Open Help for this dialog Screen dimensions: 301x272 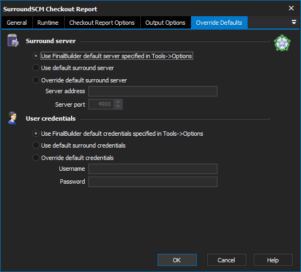(273, 260)
